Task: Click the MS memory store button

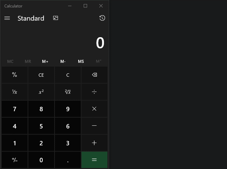Action: 81,62
